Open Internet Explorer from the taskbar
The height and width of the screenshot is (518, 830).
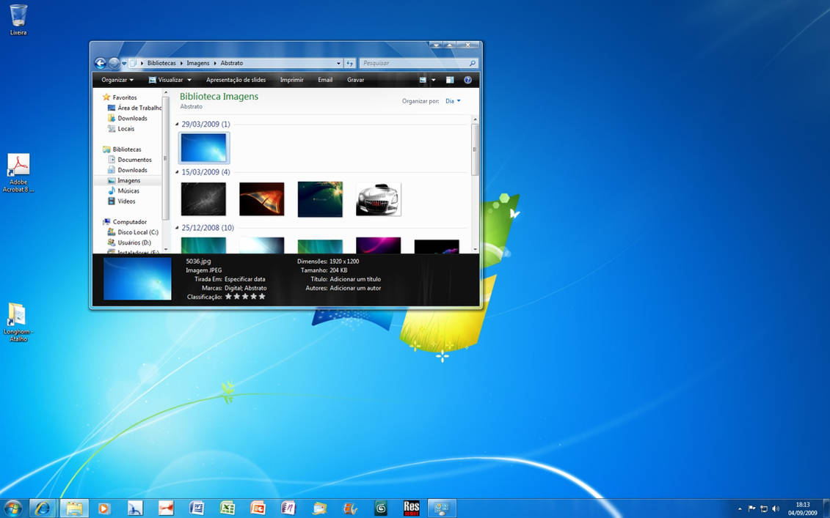[43, 508]
